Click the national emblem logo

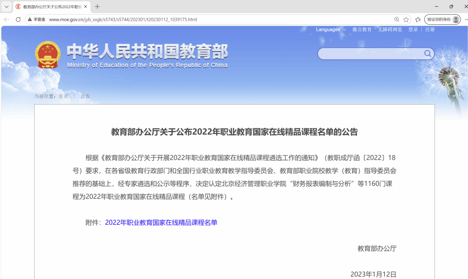tap(48, 55)
